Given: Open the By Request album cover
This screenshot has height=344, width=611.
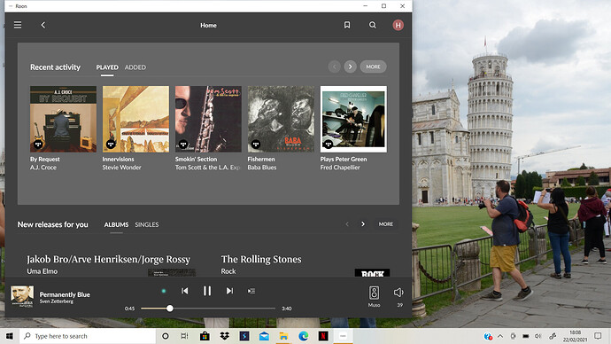Looking at the screenshot, I should pos(63,119).
